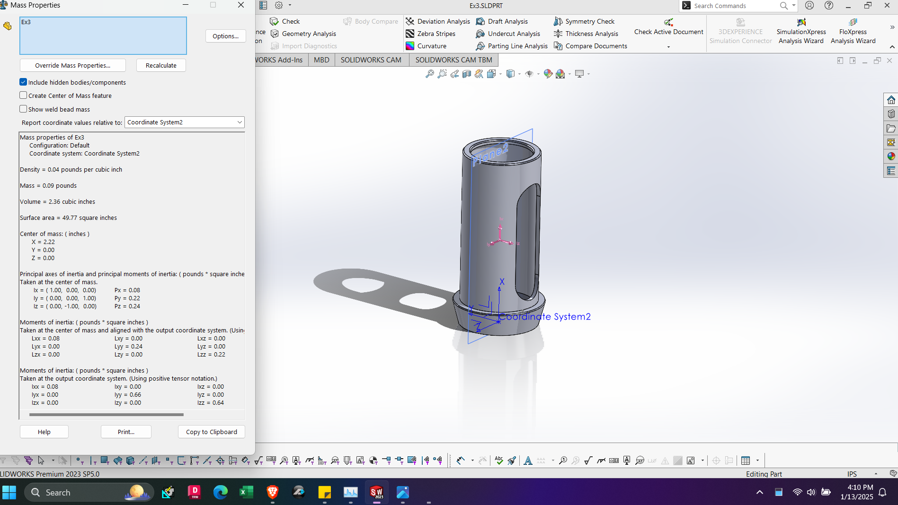This screenshot has width=898, height=505.
Task: Click the Windows taskbar Search box
Action: tap(89, 492)
